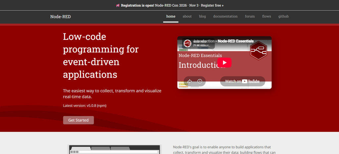
Task: Open the about nav item
Action: point(187,16)
